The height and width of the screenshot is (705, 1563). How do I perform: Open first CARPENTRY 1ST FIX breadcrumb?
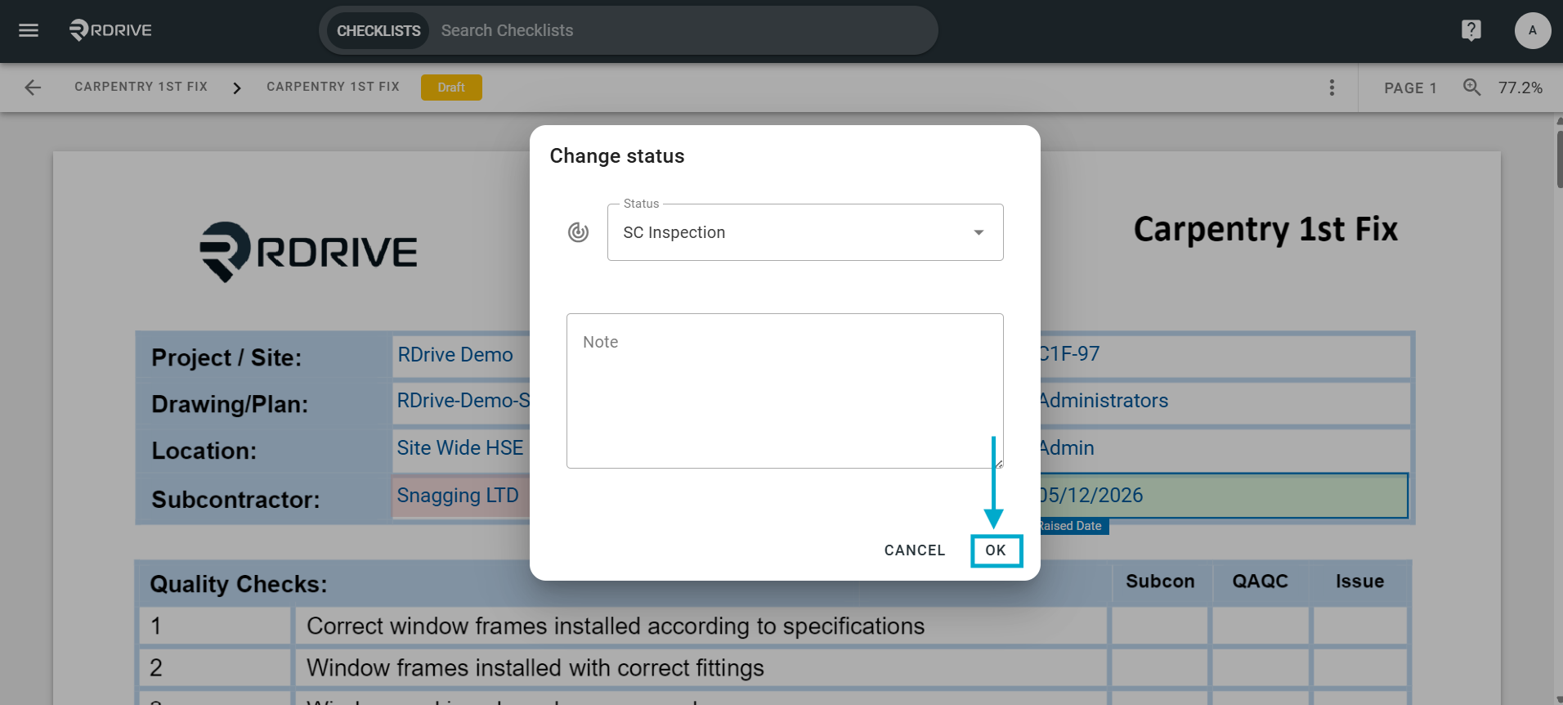click(x=141, y=87)
